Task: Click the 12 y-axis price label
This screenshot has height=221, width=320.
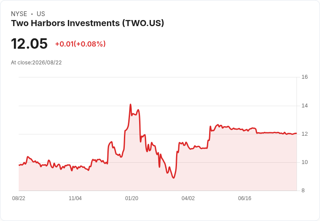Action: [x=304, y=134]
